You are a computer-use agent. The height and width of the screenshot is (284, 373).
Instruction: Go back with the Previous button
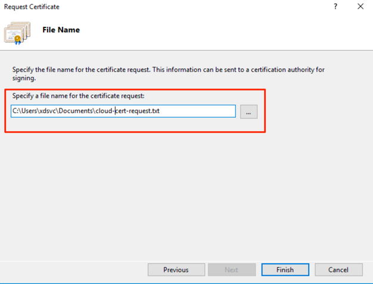pyautogui.click(x=176, y=270)
